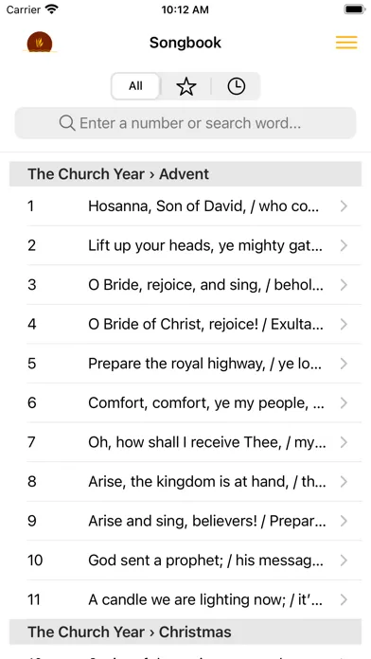Tap The Church Year › Advent header
This screenshot has width=371, height=659.
(x=185, y=174)
